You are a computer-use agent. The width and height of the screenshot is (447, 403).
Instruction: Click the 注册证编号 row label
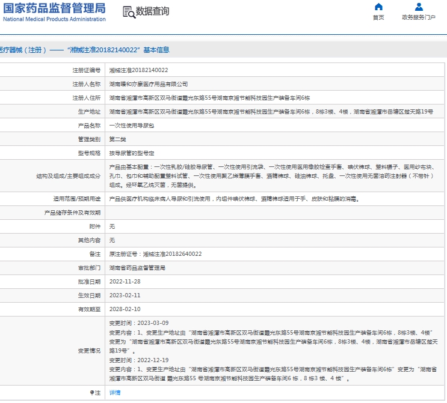click(87, 70)
